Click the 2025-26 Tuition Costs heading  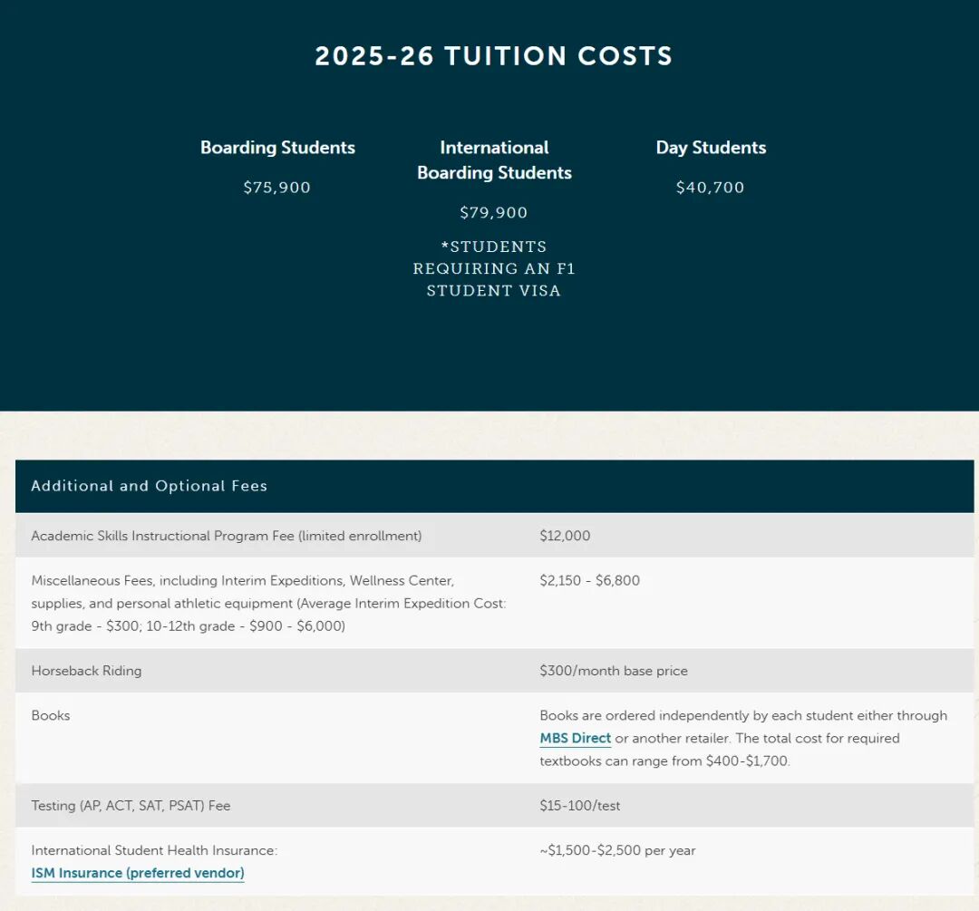(x=494, y=56)
